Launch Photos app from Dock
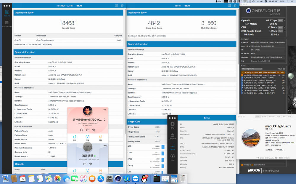296x184 pixels. point(57,179)
